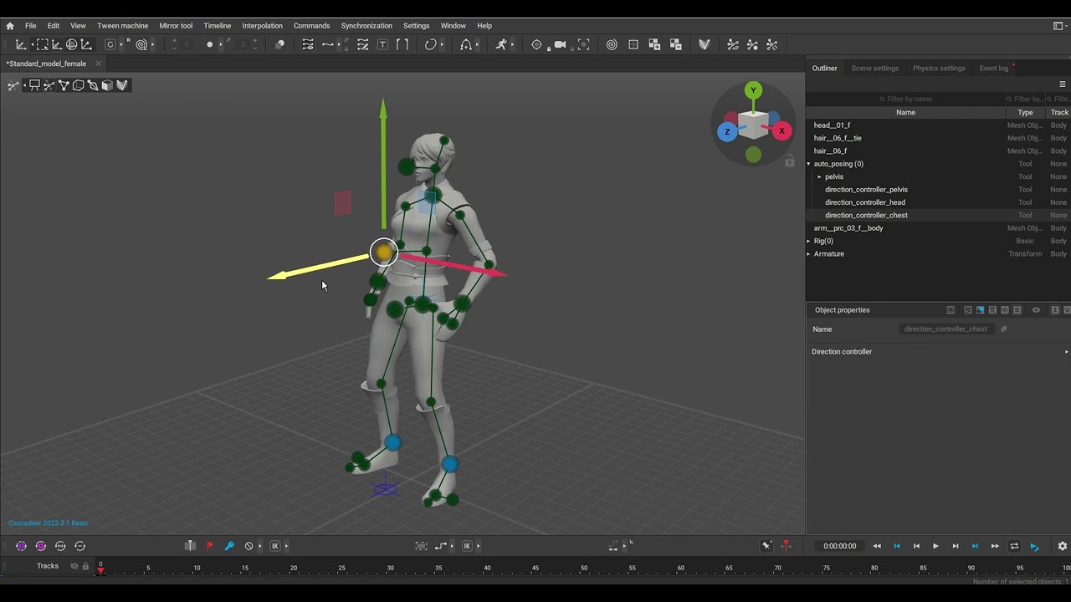Image resolution: width=1071 pixels, height=602 pixels.
Task: Click the first rig nodes icon in toolbar
Action: point(733,44)
